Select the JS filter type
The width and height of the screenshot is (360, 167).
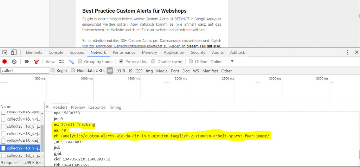[130, 71]
